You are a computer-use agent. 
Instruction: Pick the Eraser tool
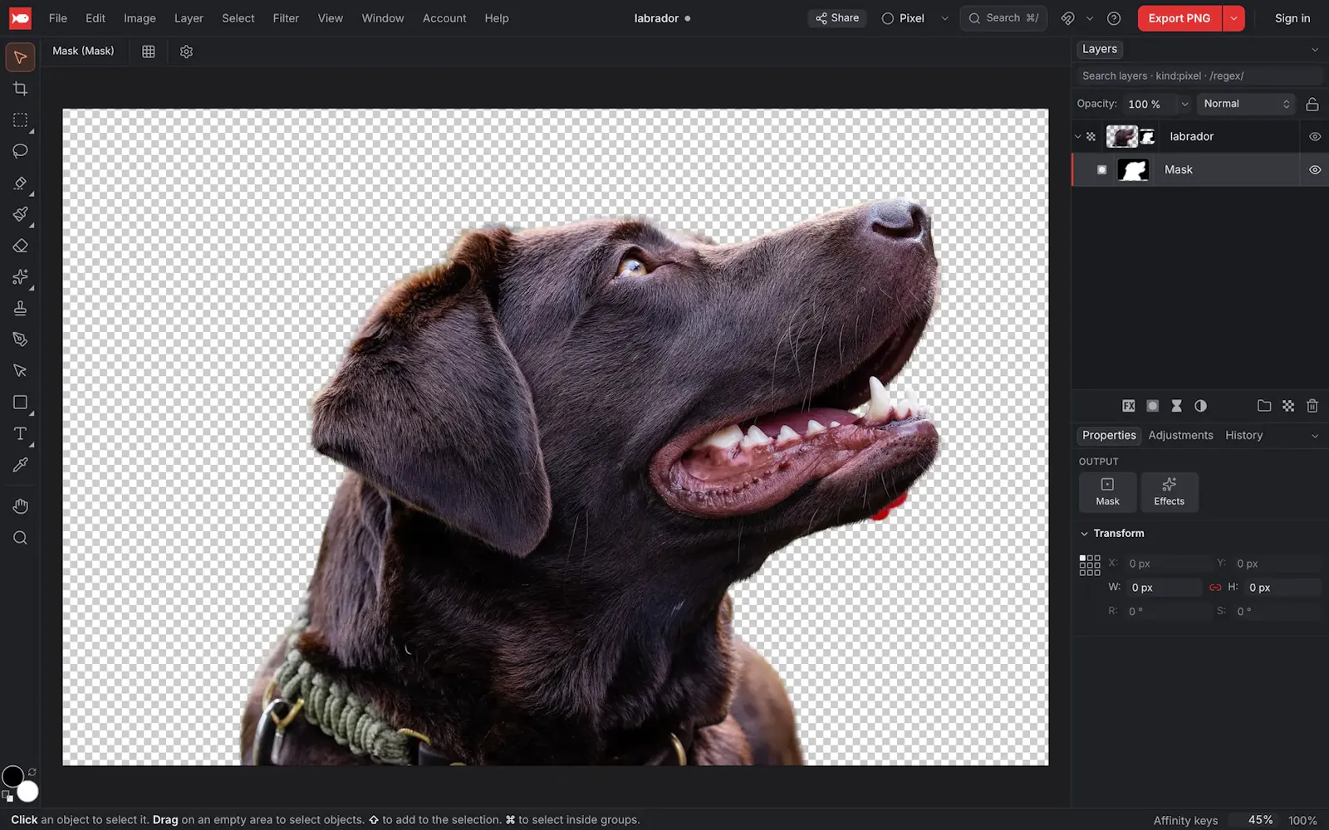[20, 246]
